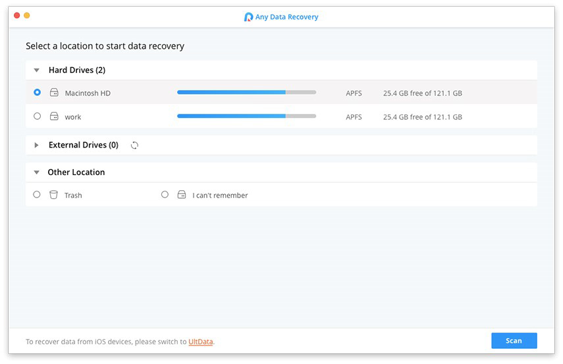This screenshot has width=563, height=364.
Task: Click free space text for Macintosh HD
Action: [423, 93]
